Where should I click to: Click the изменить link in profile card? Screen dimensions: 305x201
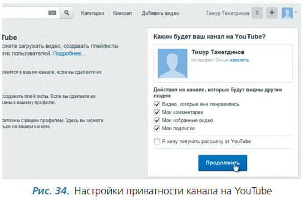click(x=239, y=60)
